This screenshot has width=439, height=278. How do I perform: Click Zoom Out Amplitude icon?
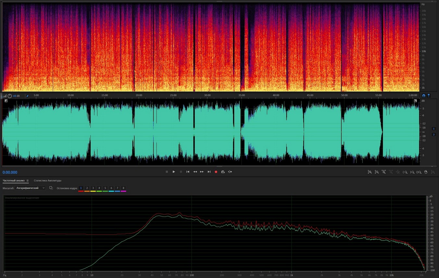pos(377,172)
